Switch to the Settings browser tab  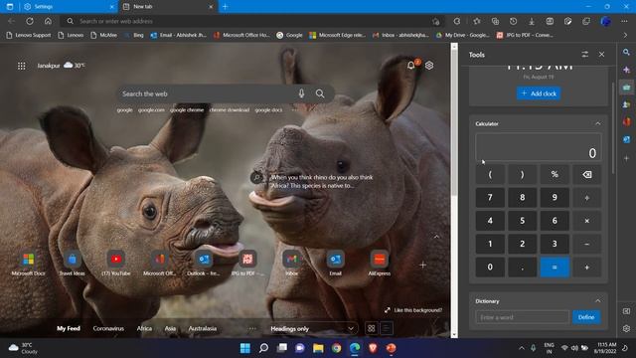tap(69, 7)
